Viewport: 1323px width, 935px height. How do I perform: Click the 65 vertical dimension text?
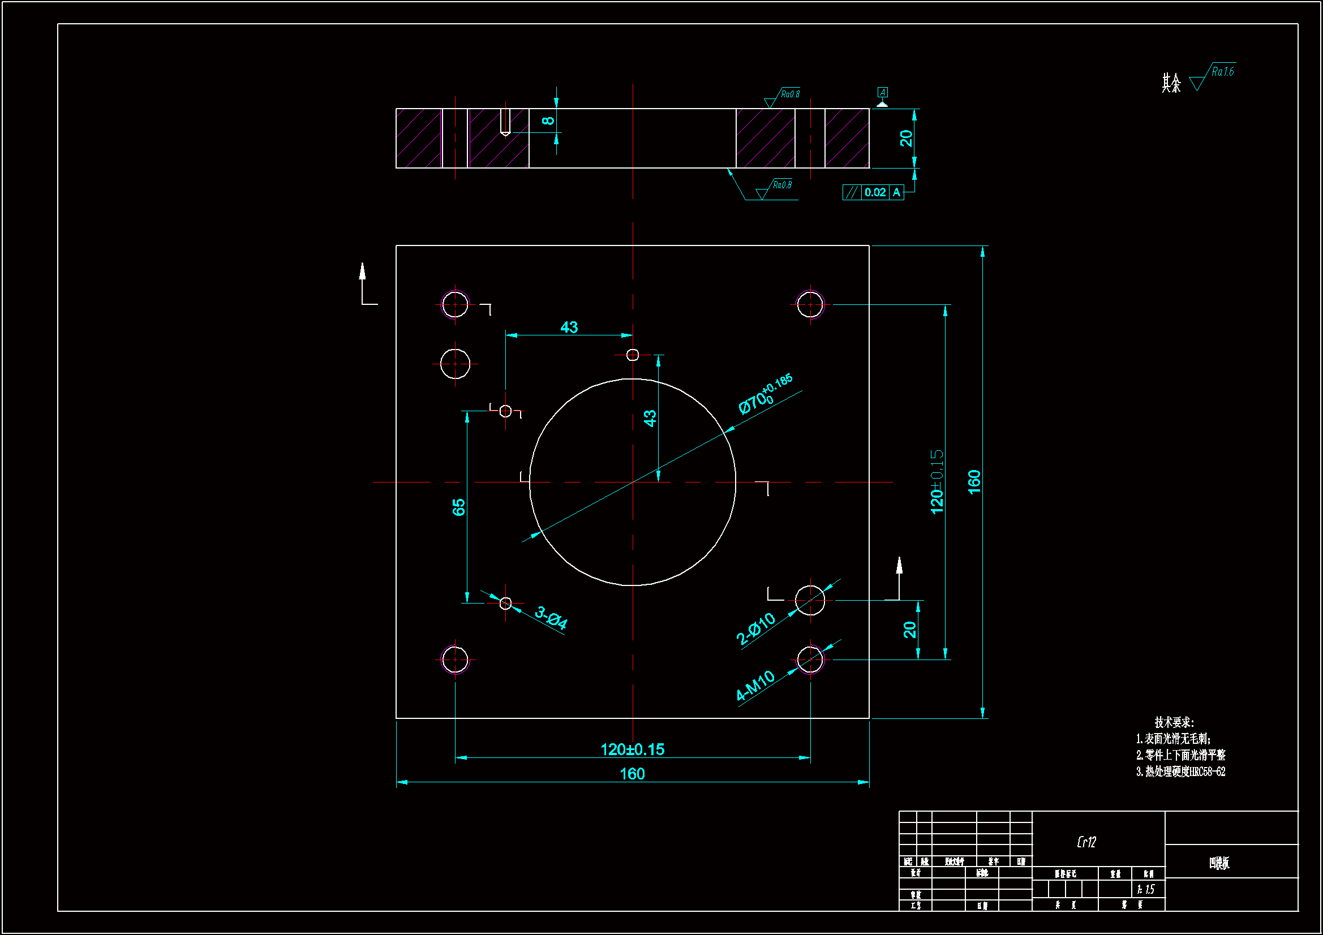point(459,507)
